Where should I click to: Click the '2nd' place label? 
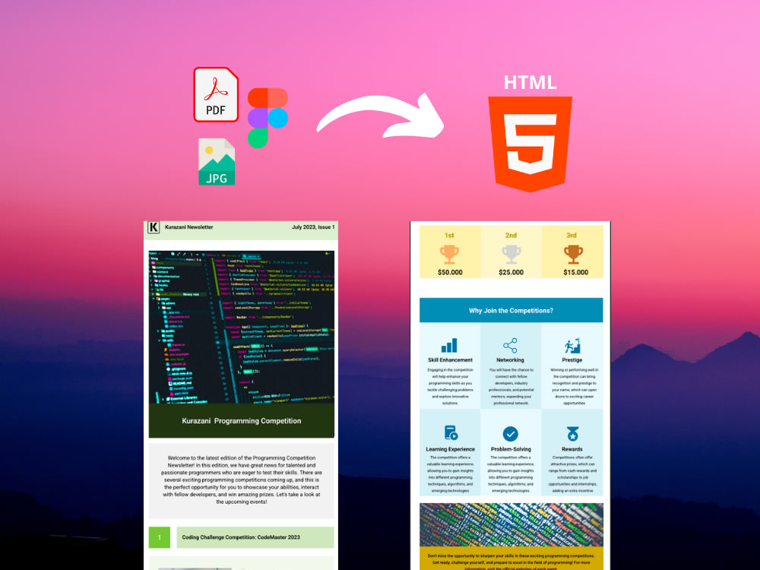pyautogui.click(x=511, y=235)
